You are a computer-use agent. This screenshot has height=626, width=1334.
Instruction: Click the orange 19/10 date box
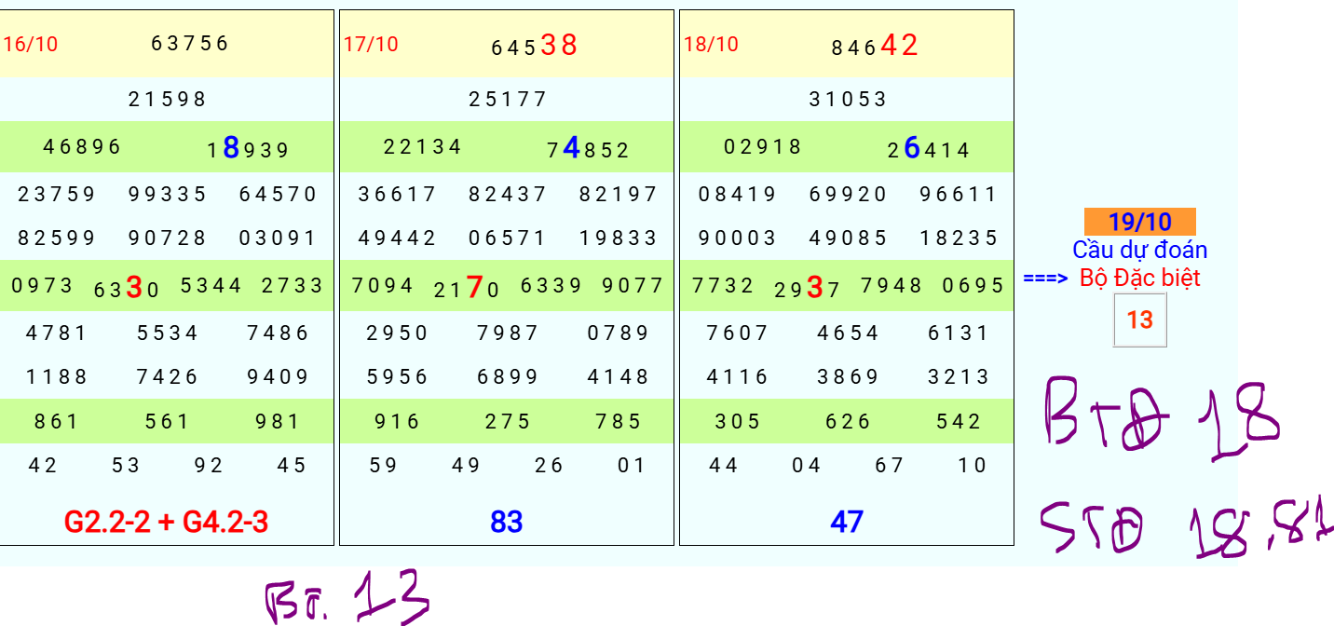click(1139, 222)
